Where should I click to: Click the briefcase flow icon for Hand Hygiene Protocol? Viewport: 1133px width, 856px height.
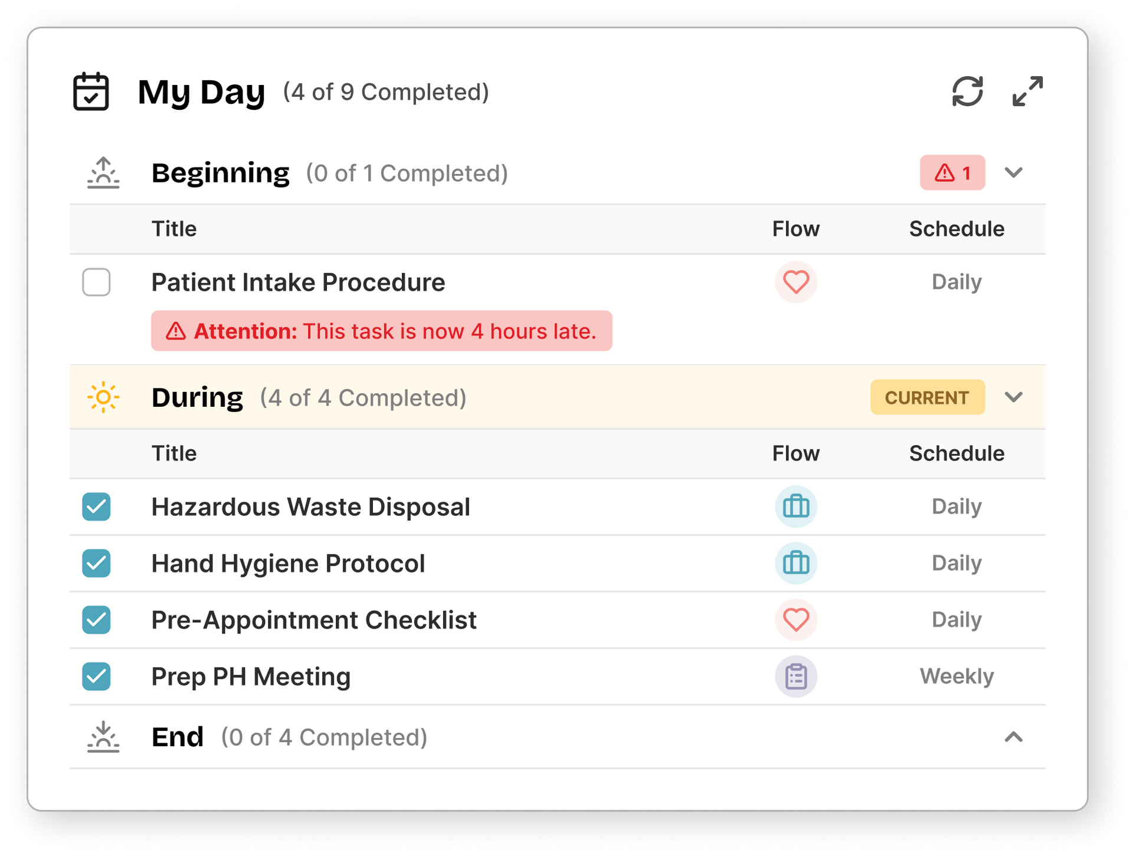tap(795, 563)
